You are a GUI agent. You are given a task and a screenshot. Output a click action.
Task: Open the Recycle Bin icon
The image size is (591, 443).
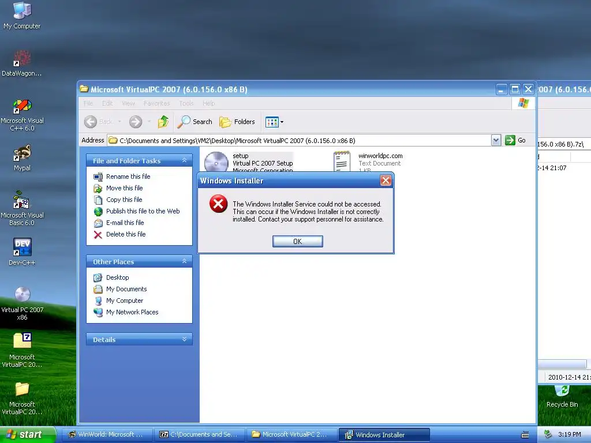[562, 396]
